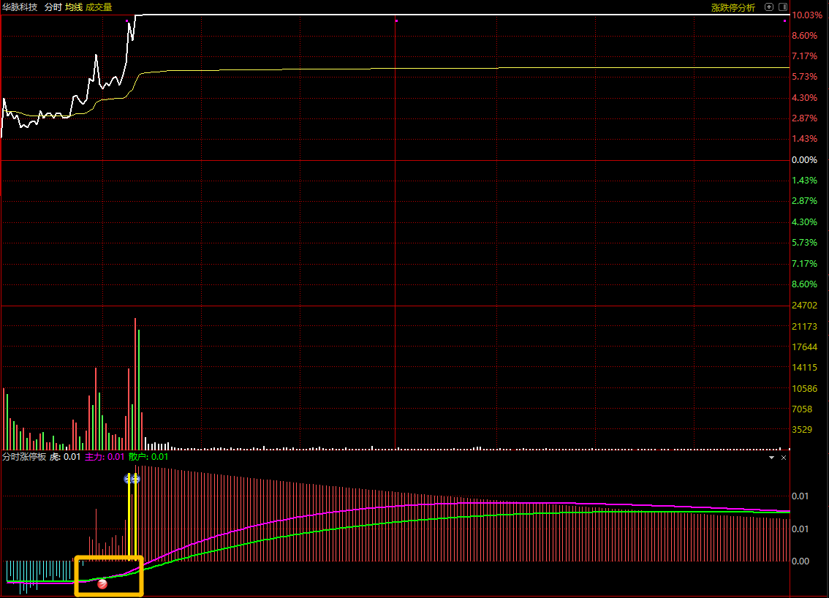Click the 华脉科技 stock name
The height and width of the screenshot is (598, 829).
coord(20,7)
